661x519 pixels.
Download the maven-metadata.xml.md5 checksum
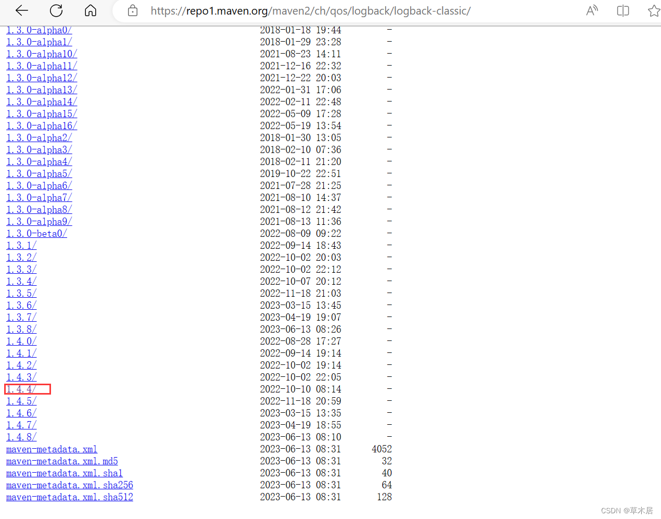(x=61, y=461)
